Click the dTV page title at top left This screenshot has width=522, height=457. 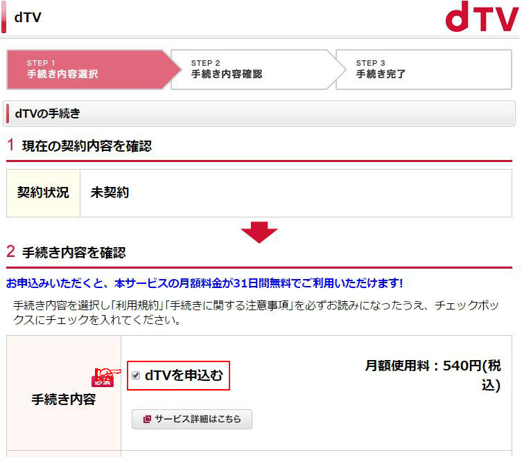28,17
